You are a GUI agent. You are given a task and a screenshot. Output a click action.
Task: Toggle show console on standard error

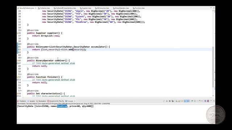point(188,101)
